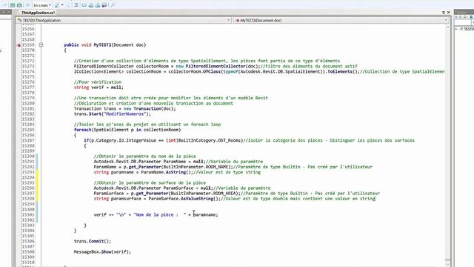The image size is (474, 267).
Task: Click the toolbar icon left of 'En cours'
Action: tap(27, 5)
